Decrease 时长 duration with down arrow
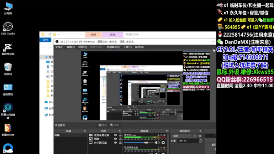The image size is (274, 154). click(200, 142)
